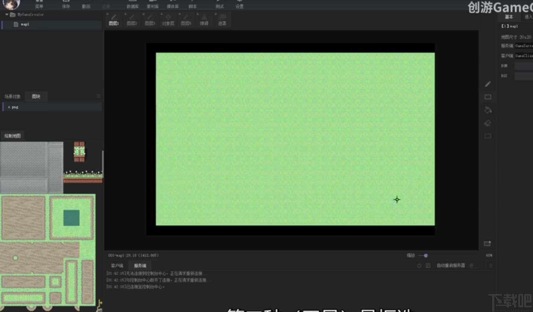Click the 测试 test run icon
The height and width of the screenshot is (312, 533).
click(219, 4)
